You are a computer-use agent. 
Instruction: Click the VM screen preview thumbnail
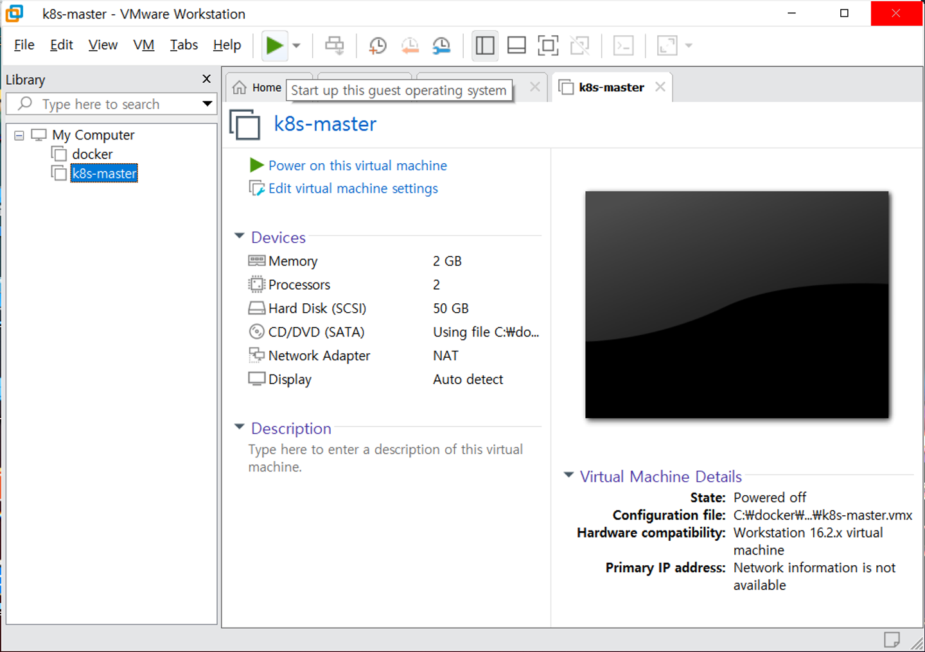[737, 304]
